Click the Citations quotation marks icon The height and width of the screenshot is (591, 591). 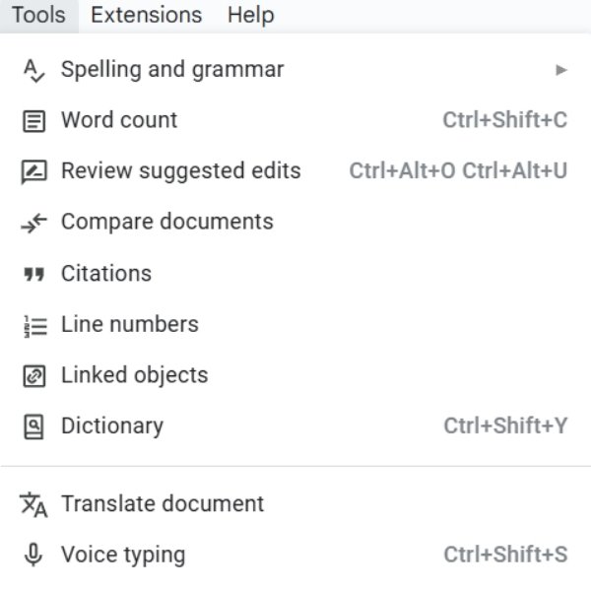[33, 274]
